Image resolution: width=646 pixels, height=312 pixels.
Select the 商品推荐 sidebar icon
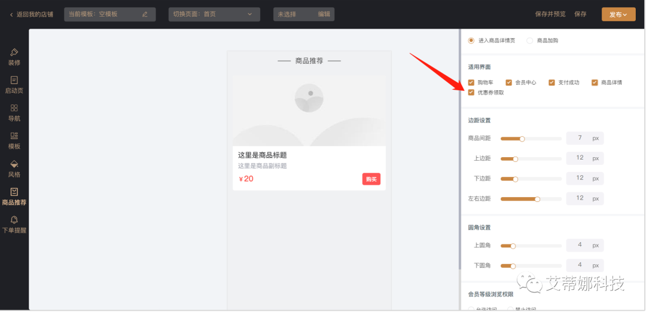click(x=14, y=192)
